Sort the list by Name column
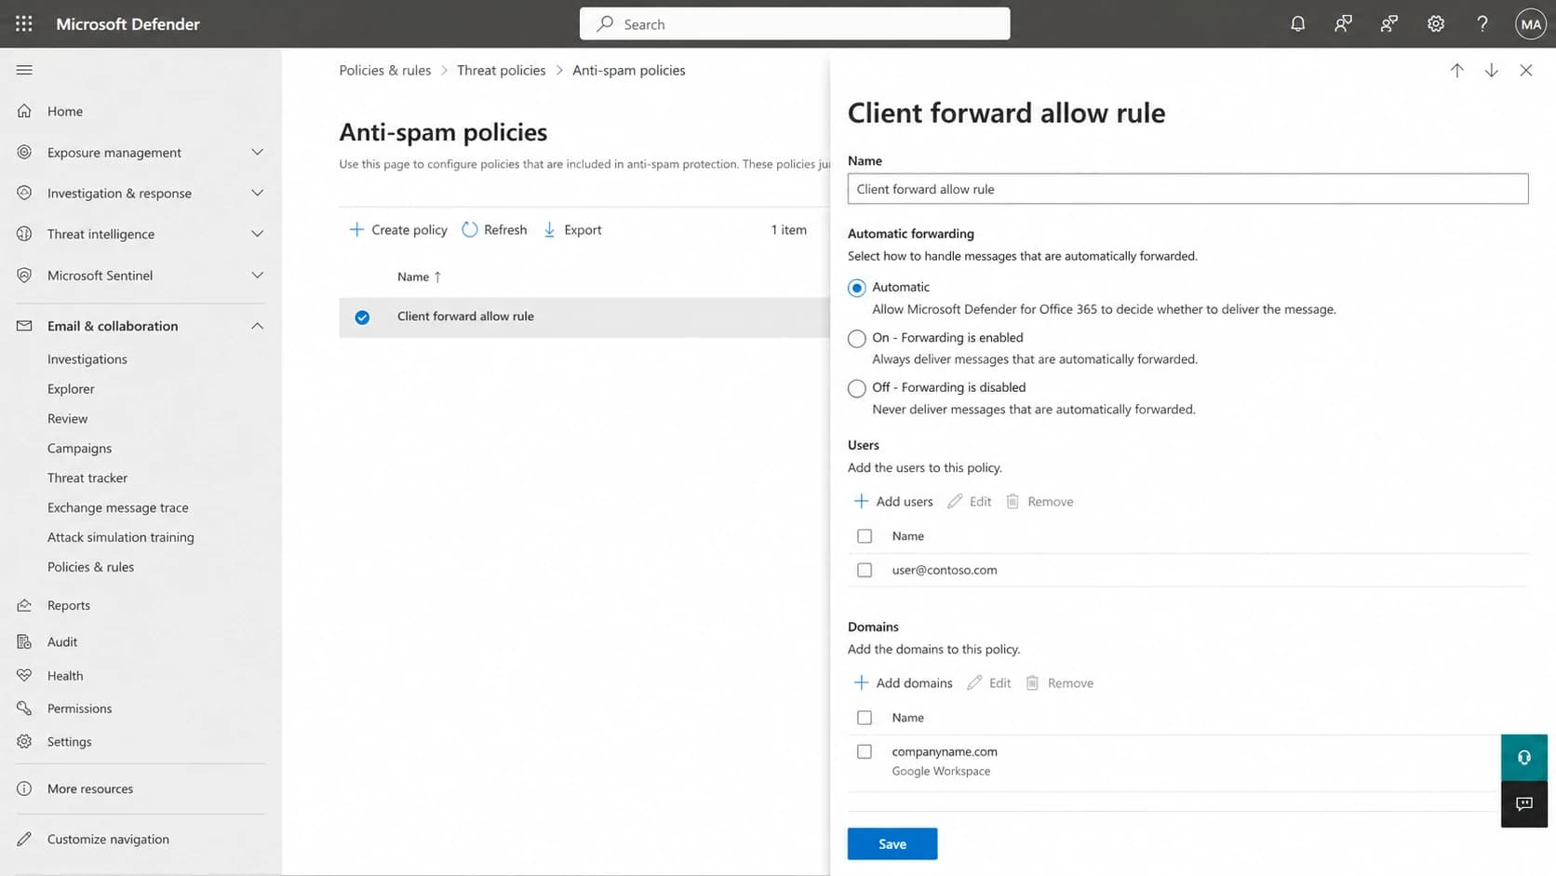This screenshot has height=876, width=1556. pyautogui.click(x=420, y=276)
